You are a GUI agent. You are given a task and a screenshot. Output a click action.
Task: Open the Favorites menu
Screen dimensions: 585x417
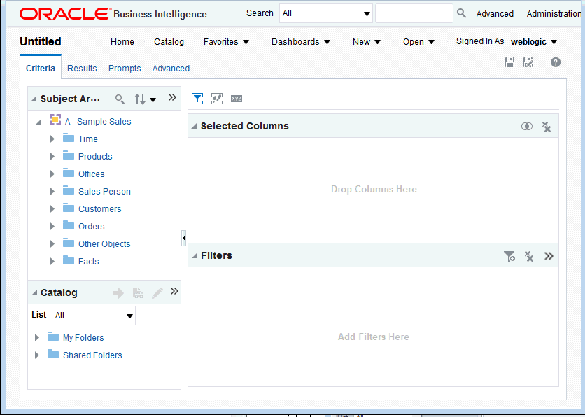(226, 42)
